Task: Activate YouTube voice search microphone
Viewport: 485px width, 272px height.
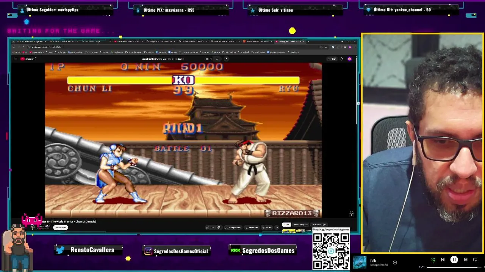Action: coord(226,59)
